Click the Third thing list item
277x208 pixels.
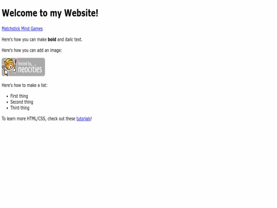20,108
